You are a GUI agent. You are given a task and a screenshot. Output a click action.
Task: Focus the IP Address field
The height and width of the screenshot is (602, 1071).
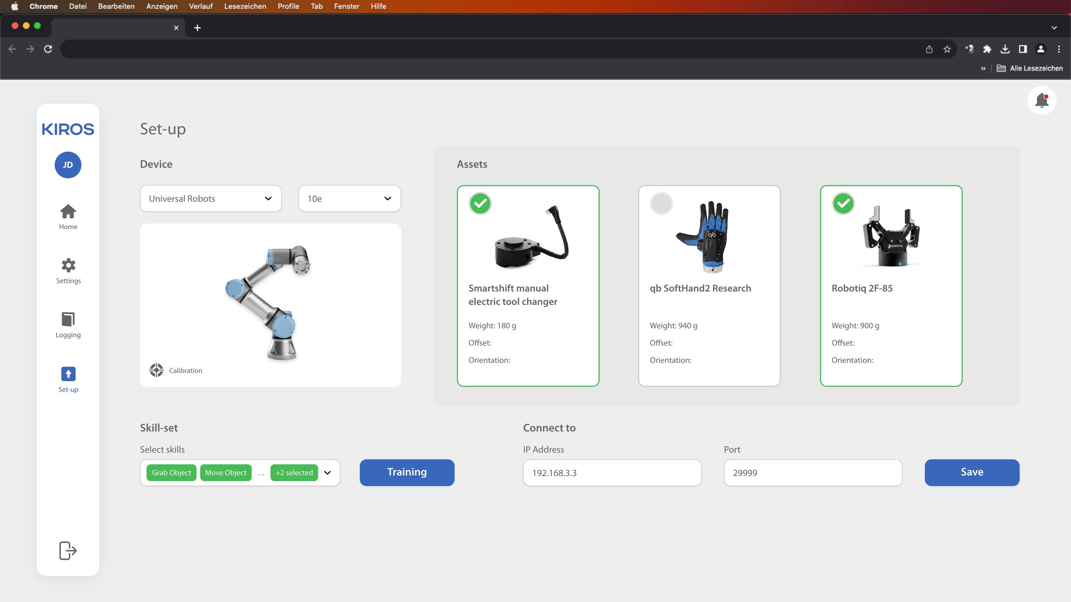pos(612,473)
